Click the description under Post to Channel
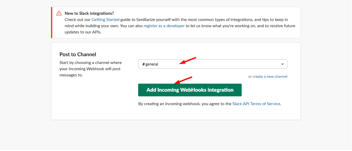The width and height of the screenshot is (352, 151). [x=90, y=69]
